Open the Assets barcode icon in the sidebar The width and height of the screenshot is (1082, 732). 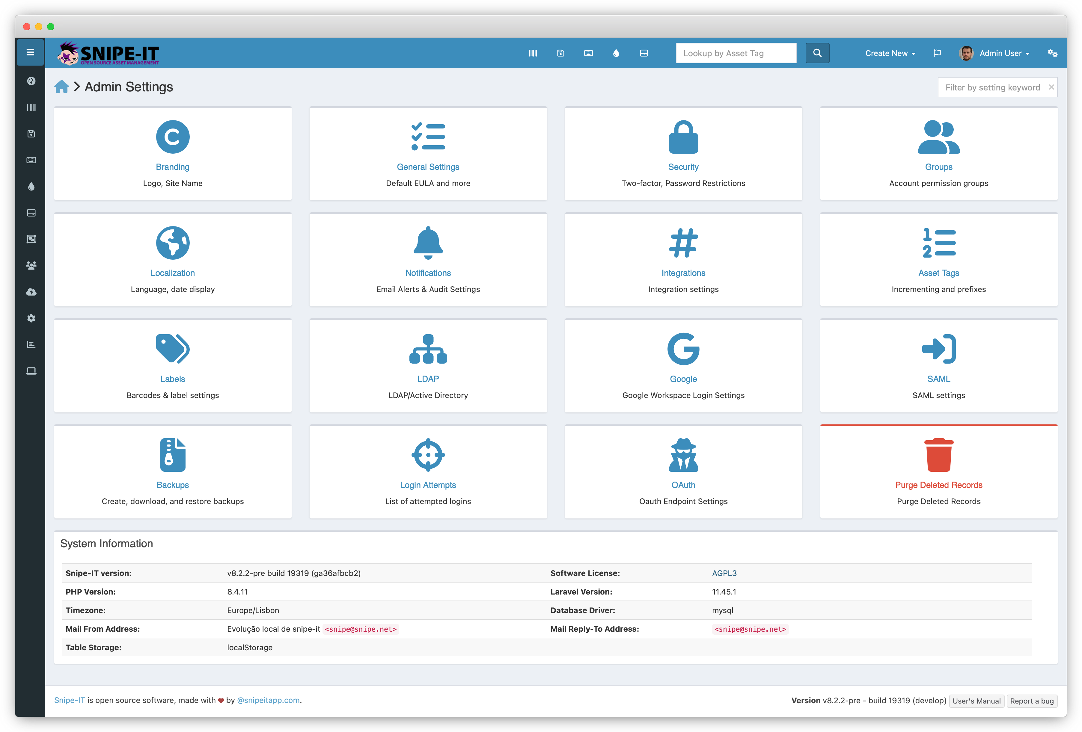31,108
